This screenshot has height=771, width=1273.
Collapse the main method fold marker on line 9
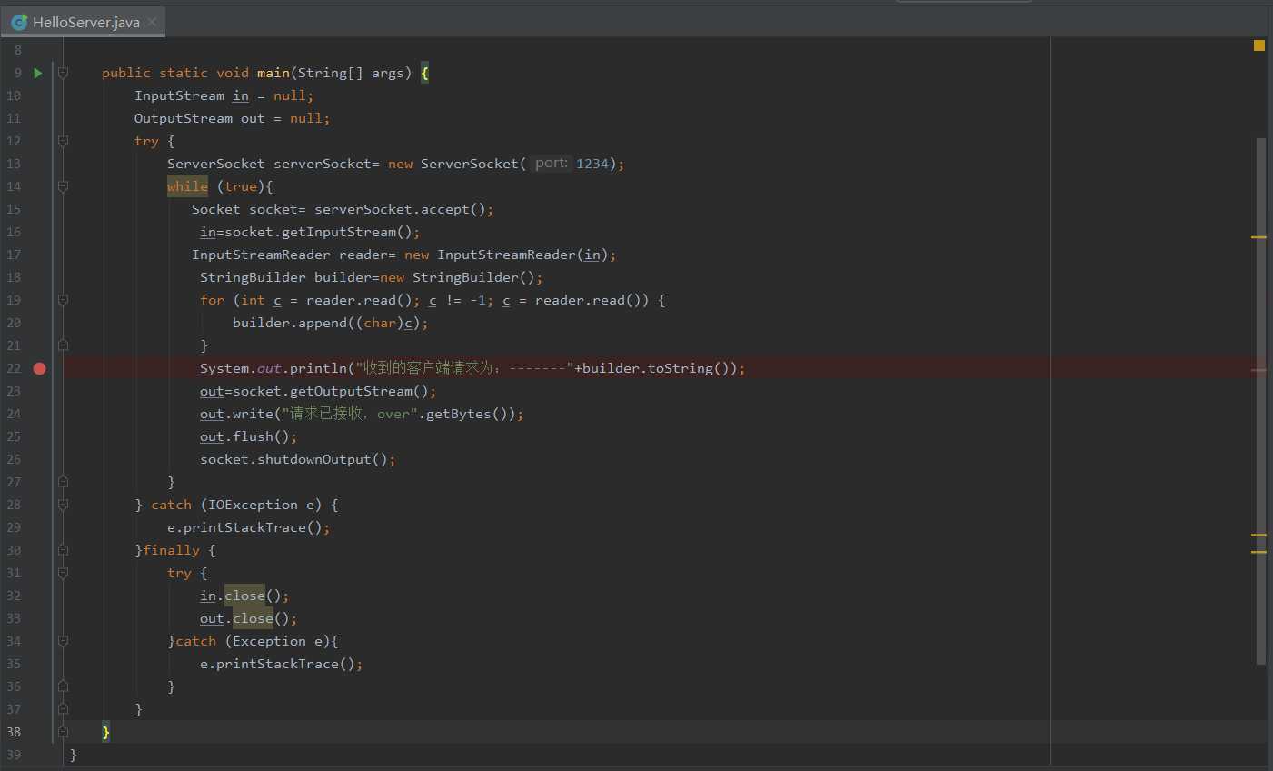click(x=63, y=73)
